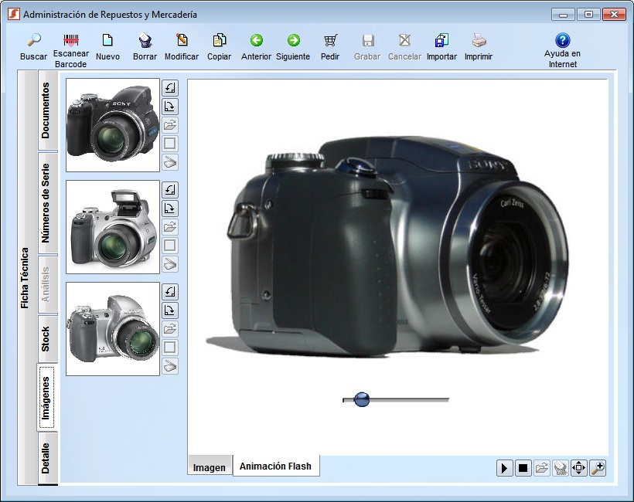
Task: Open the Ficha Técnica side tab
Action: (x=27, y=278)
